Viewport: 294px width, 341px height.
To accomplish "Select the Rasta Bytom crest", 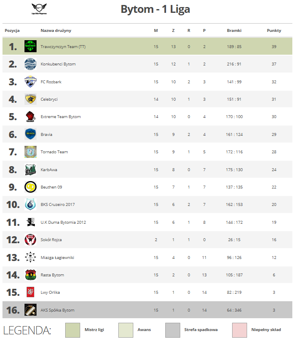I will pyautogui.click(x=30, y=275).
